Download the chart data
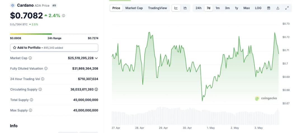This screenshot has width=302, height=133. 278,8
